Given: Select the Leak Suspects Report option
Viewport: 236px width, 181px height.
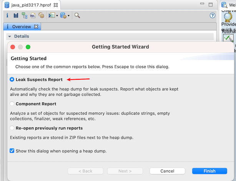Looking at the screenshot, I should click(x=12, y=80).
